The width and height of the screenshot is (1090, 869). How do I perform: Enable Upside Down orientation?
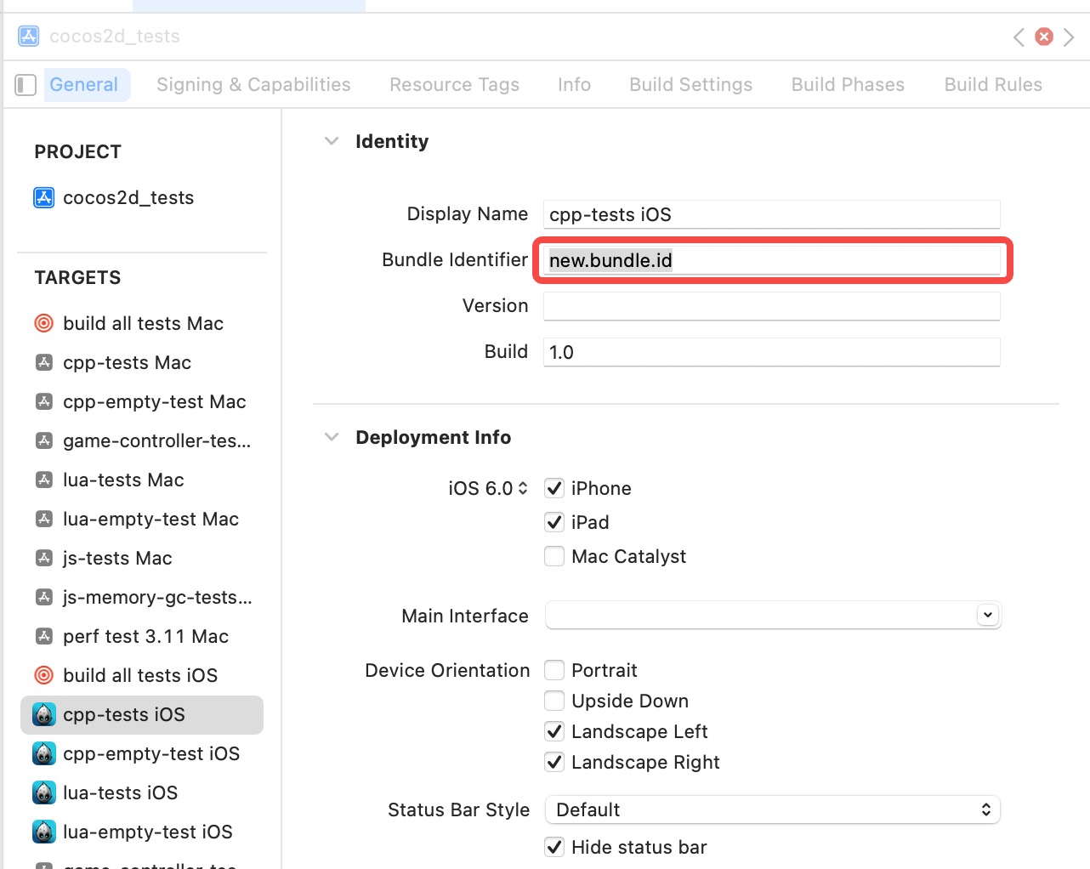pyautogui.click(x=554, y=701)
